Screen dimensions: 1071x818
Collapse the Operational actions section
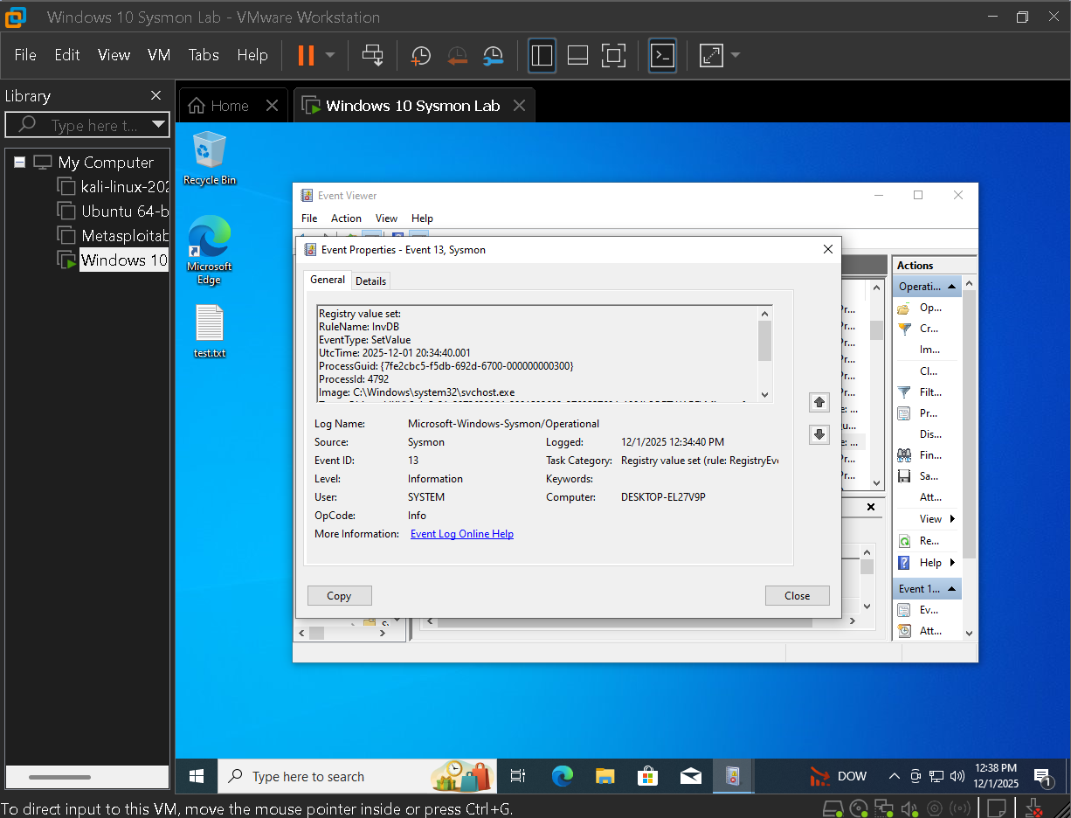pyautogui.click(x=951, y=286)
